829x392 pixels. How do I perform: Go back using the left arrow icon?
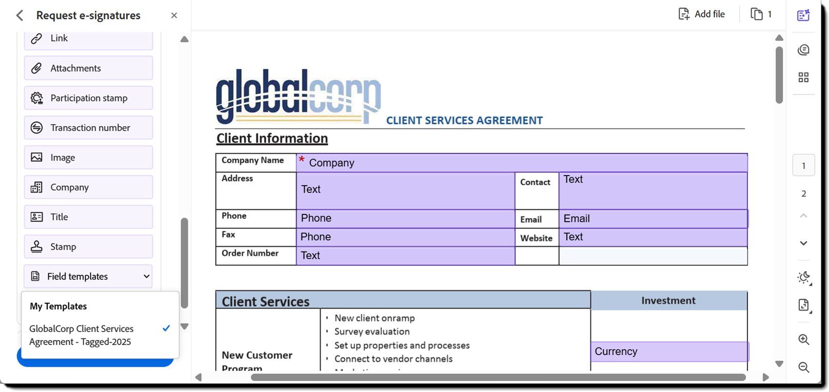pos(19,15)
